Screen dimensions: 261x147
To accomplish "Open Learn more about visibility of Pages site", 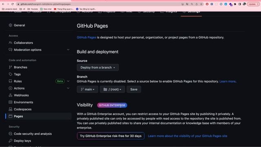I will click(188, 136).
